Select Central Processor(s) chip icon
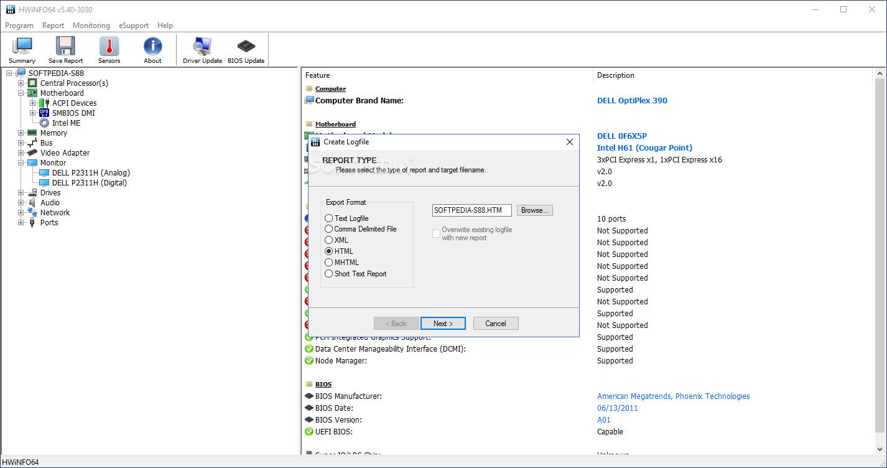This screenshot has height=468, width=887. pyautogui.click(x=32, y=83)
